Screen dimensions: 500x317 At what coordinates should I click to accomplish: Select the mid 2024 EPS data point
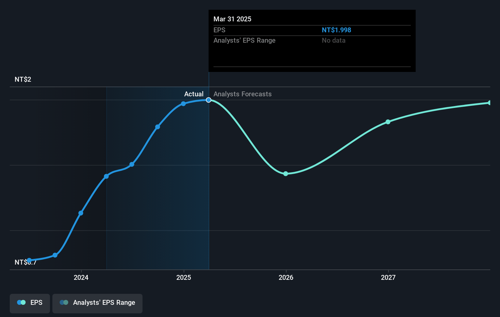[x=132, y=164]
